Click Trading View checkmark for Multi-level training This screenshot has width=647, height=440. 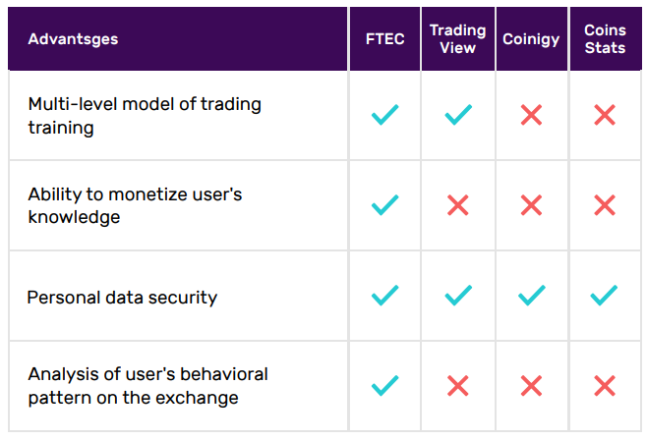click(x=458, y=115)
